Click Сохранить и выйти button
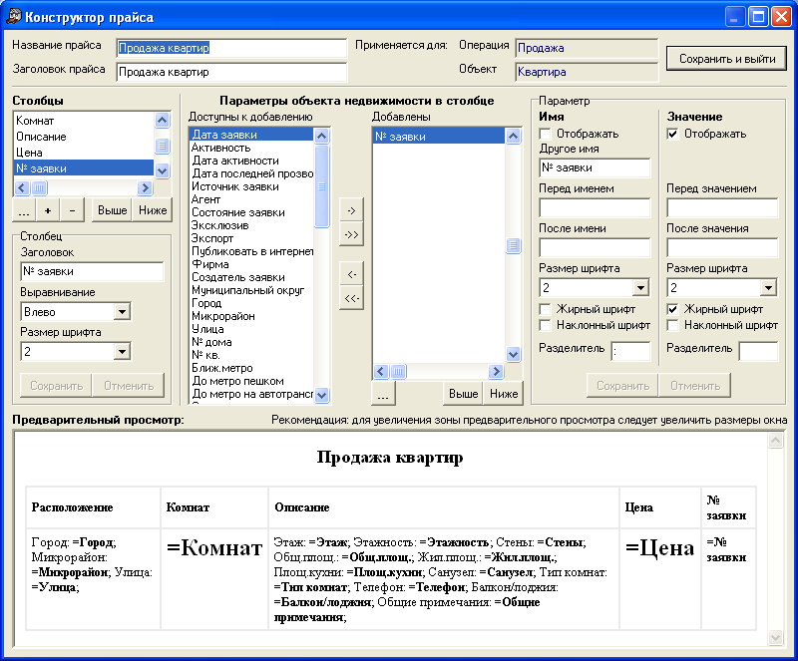This screenshot has height=661, width=798. (x=727, y=59)
